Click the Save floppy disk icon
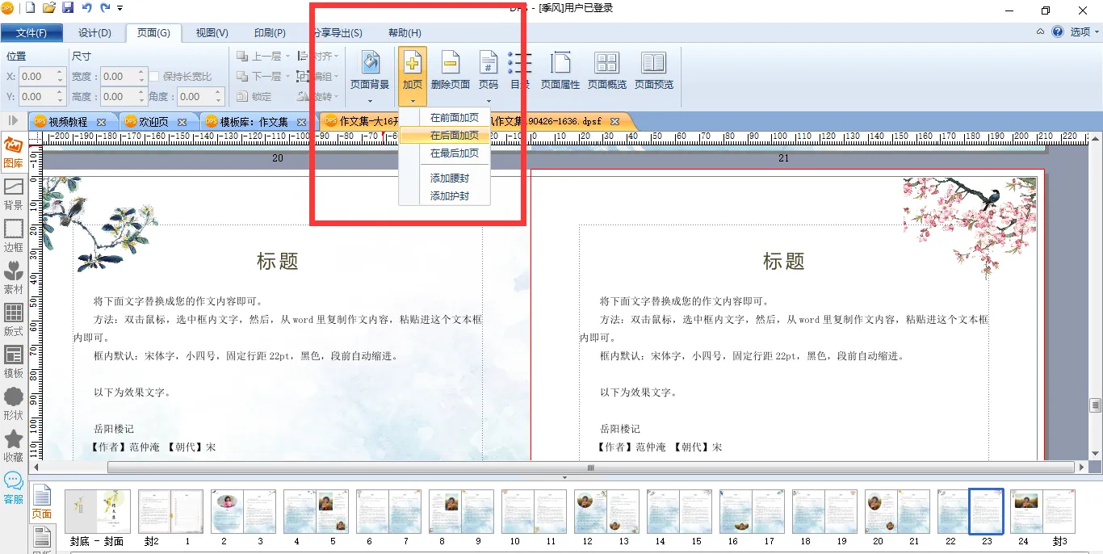 pyautogui.click(x=68, y=8)
